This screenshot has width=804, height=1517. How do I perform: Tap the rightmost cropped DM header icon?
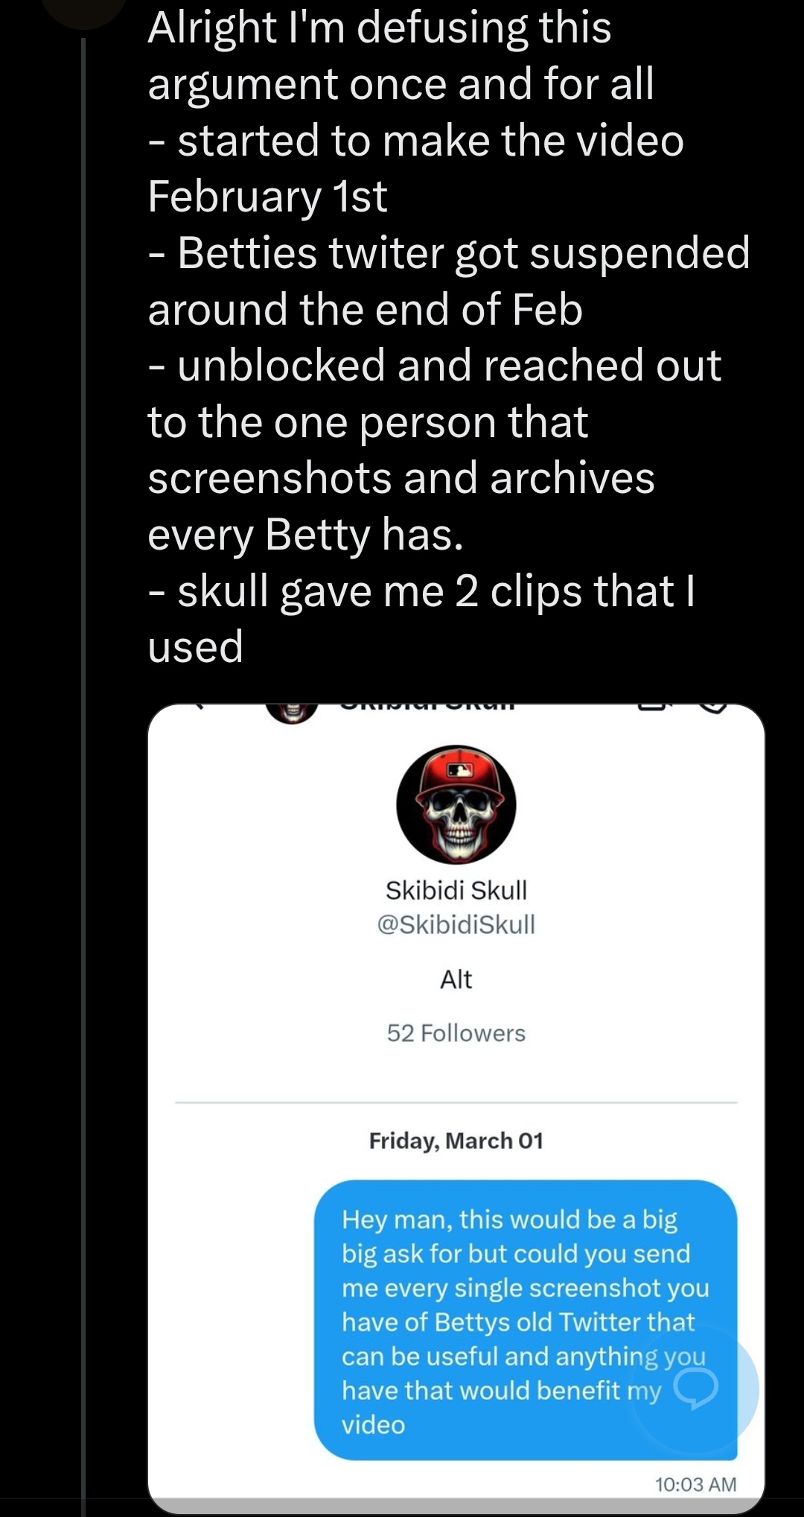(713, 707)
